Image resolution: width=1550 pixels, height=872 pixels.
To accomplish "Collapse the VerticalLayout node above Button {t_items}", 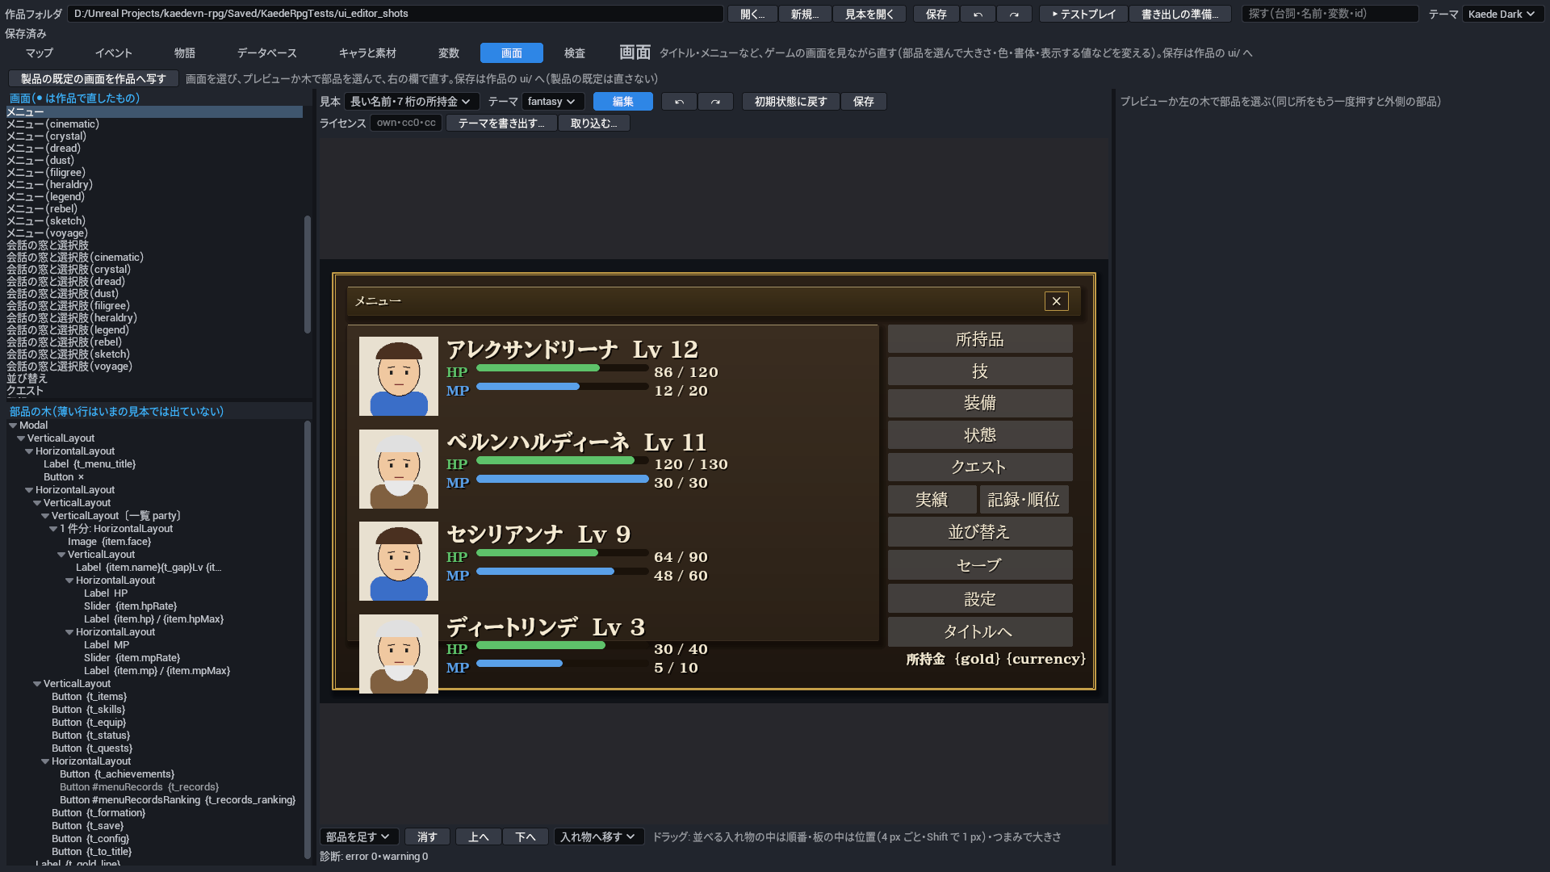I will [x=37, y=684].
